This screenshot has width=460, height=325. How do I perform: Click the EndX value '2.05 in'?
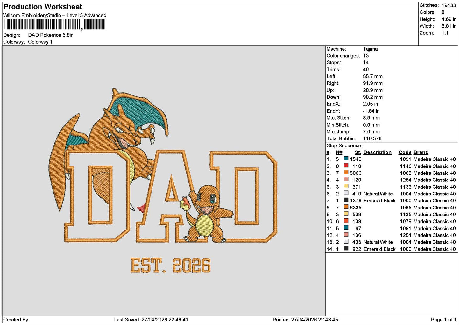tap(371, 104)
